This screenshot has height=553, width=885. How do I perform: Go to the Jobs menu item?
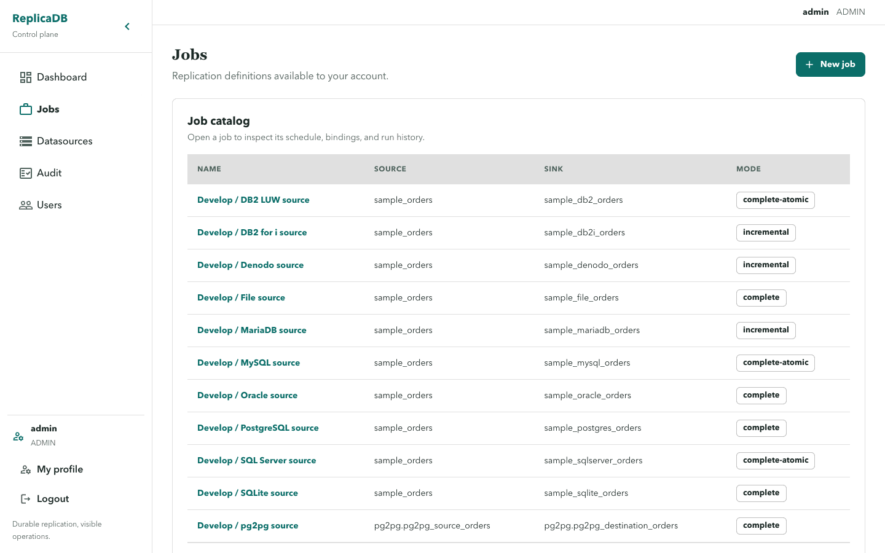point(76,109)
